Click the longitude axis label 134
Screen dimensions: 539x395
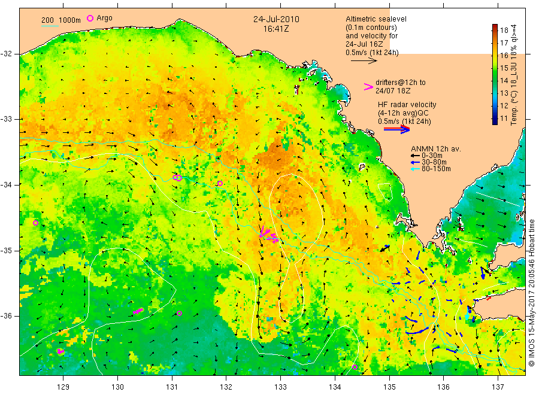(x=335, y=387)
